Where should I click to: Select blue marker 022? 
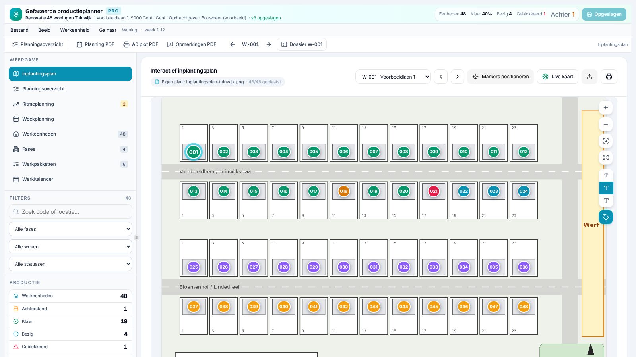tap(464, 191)
